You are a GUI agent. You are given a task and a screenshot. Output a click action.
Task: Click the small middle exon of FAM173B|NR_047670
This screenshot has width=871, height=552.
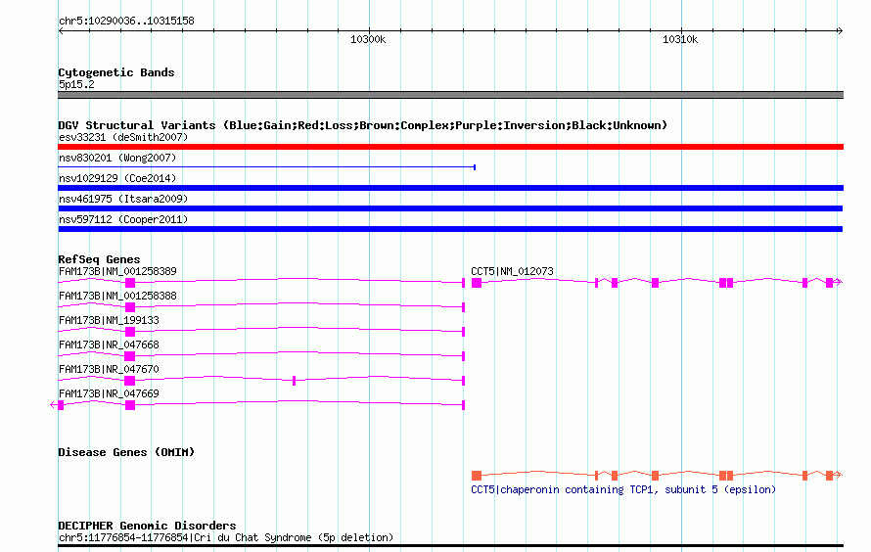click(294, 381)
